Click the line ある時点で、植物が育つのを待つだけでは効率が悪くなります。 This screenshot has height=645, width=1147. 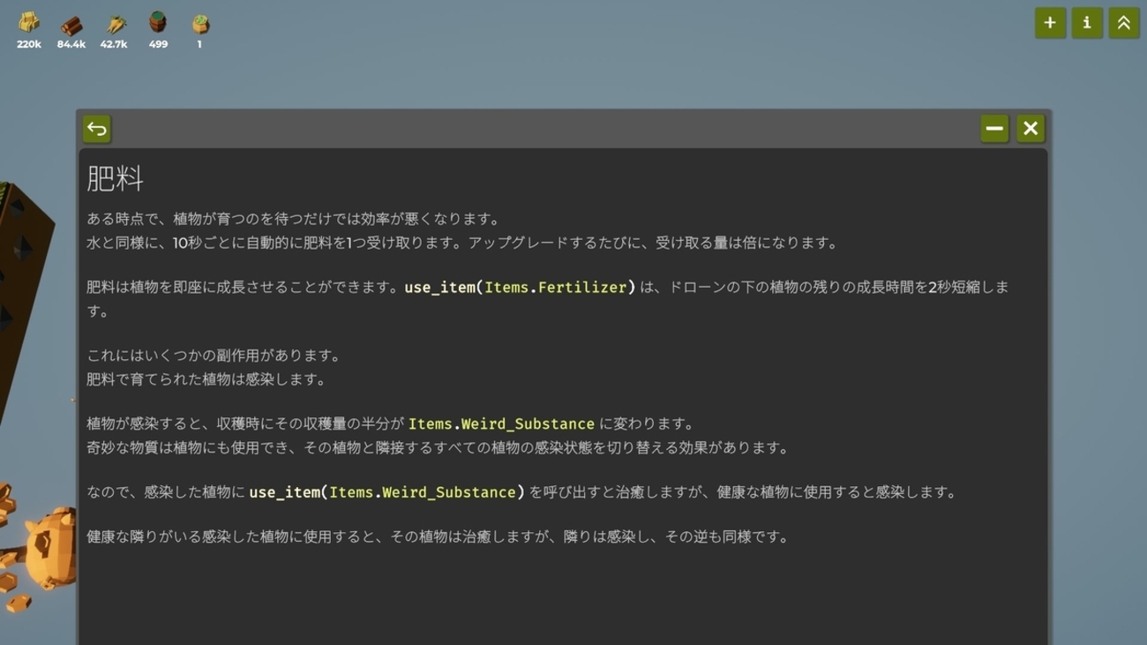[294, 219]
